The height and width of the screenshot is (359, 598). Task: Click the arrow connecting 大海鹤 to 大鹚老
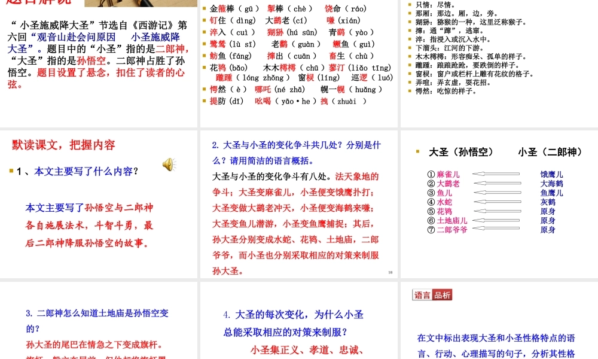tap(496, 183)
